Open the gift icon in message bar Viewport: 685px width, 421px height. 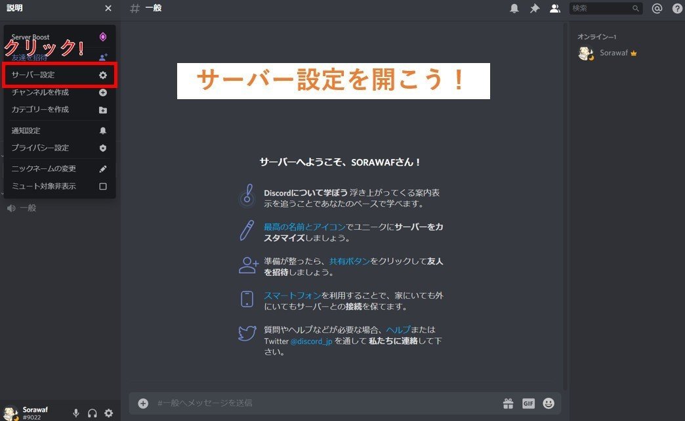pyautogui.click(x=508, y=403)
